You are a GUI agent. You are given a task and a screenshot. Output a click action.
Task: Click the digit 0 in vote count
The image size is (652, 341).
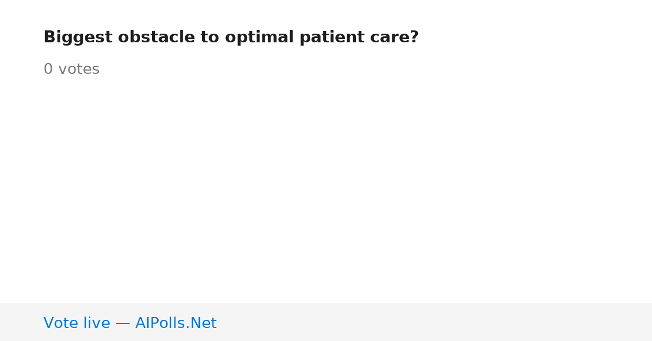(48, 70)
